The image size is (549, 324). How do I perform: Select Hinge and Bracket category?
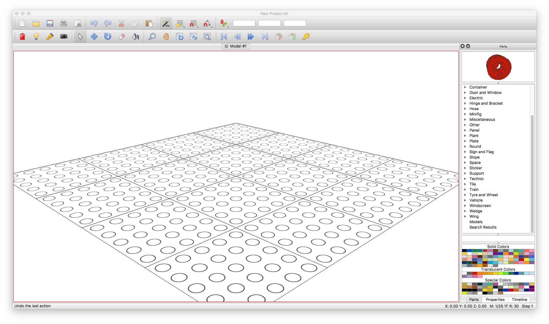click(486, 103)
